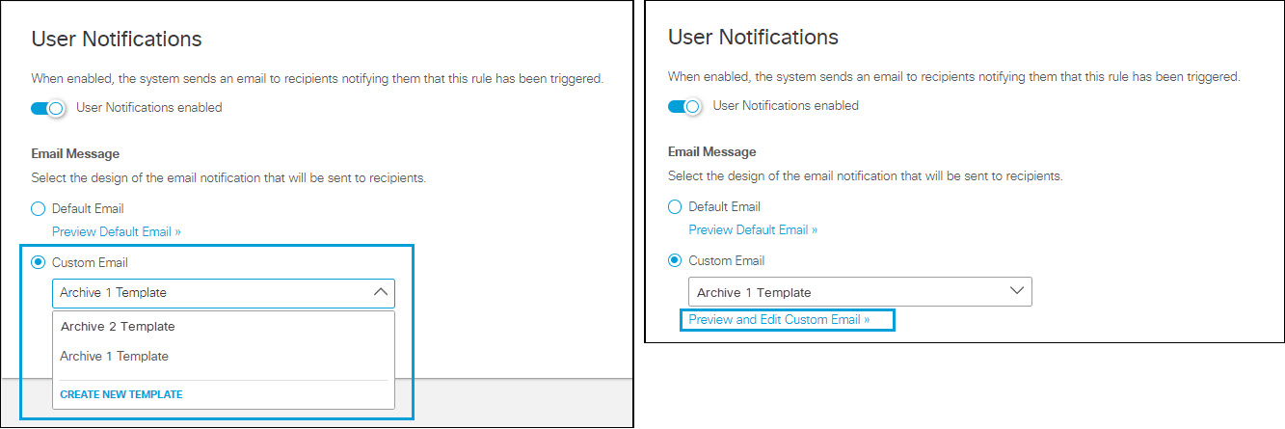
Task: Select Default Email radio in panel with collapsed dropdown
Action: tap(675, 206)
